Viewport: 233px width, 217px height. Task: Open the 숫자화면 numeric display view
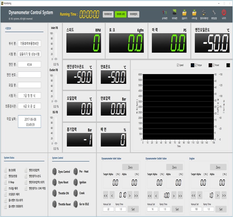coord(164,13)
